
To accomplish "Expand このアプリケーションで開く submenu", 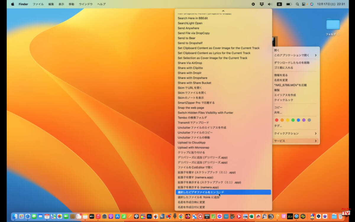I will tap(296, 55).
